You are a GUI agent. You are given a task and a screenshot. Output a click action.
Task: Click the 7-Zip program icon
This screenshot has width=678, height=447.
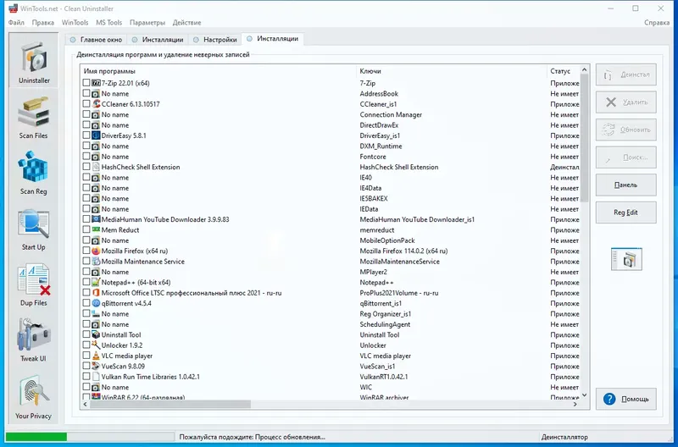pyautogui.click(x=96, y=83)
